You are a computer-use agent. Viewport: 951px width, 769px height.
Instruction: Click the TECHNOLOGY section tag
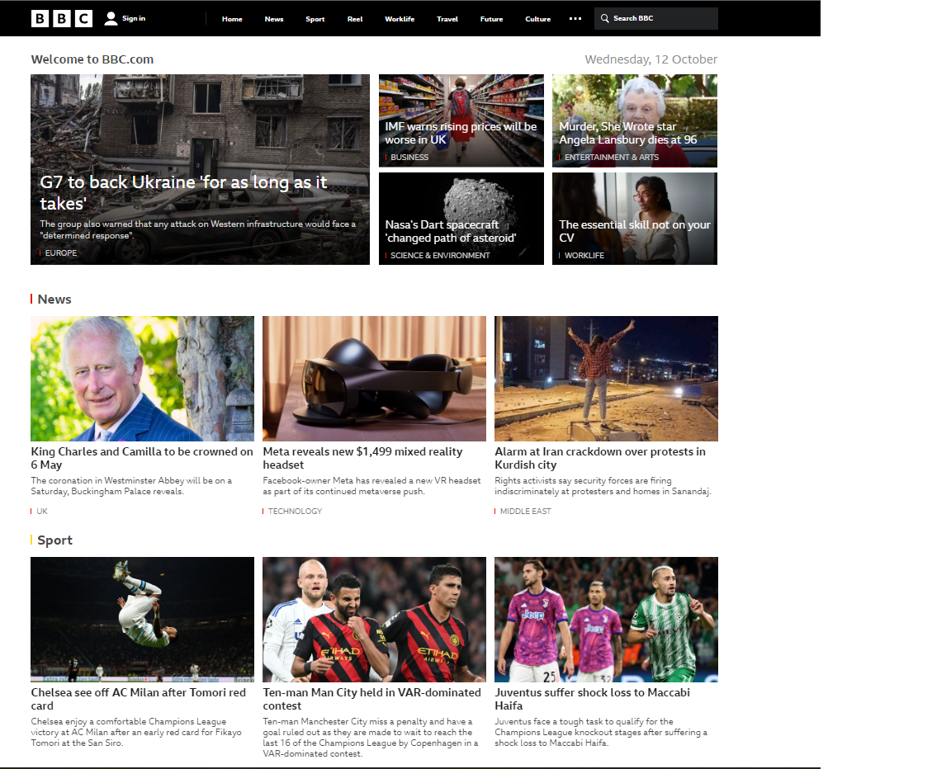(x=295, y=511)
